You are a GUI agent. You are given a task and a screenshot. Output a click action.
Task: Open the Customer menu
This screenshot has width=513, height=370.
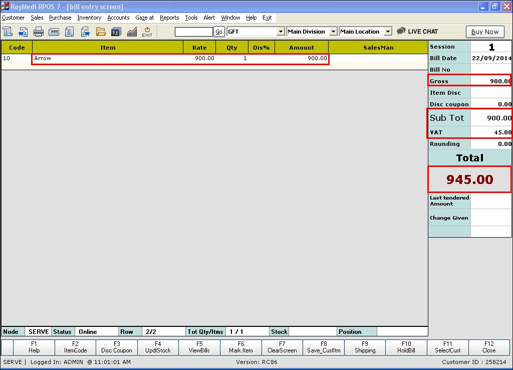click(13, 18)
